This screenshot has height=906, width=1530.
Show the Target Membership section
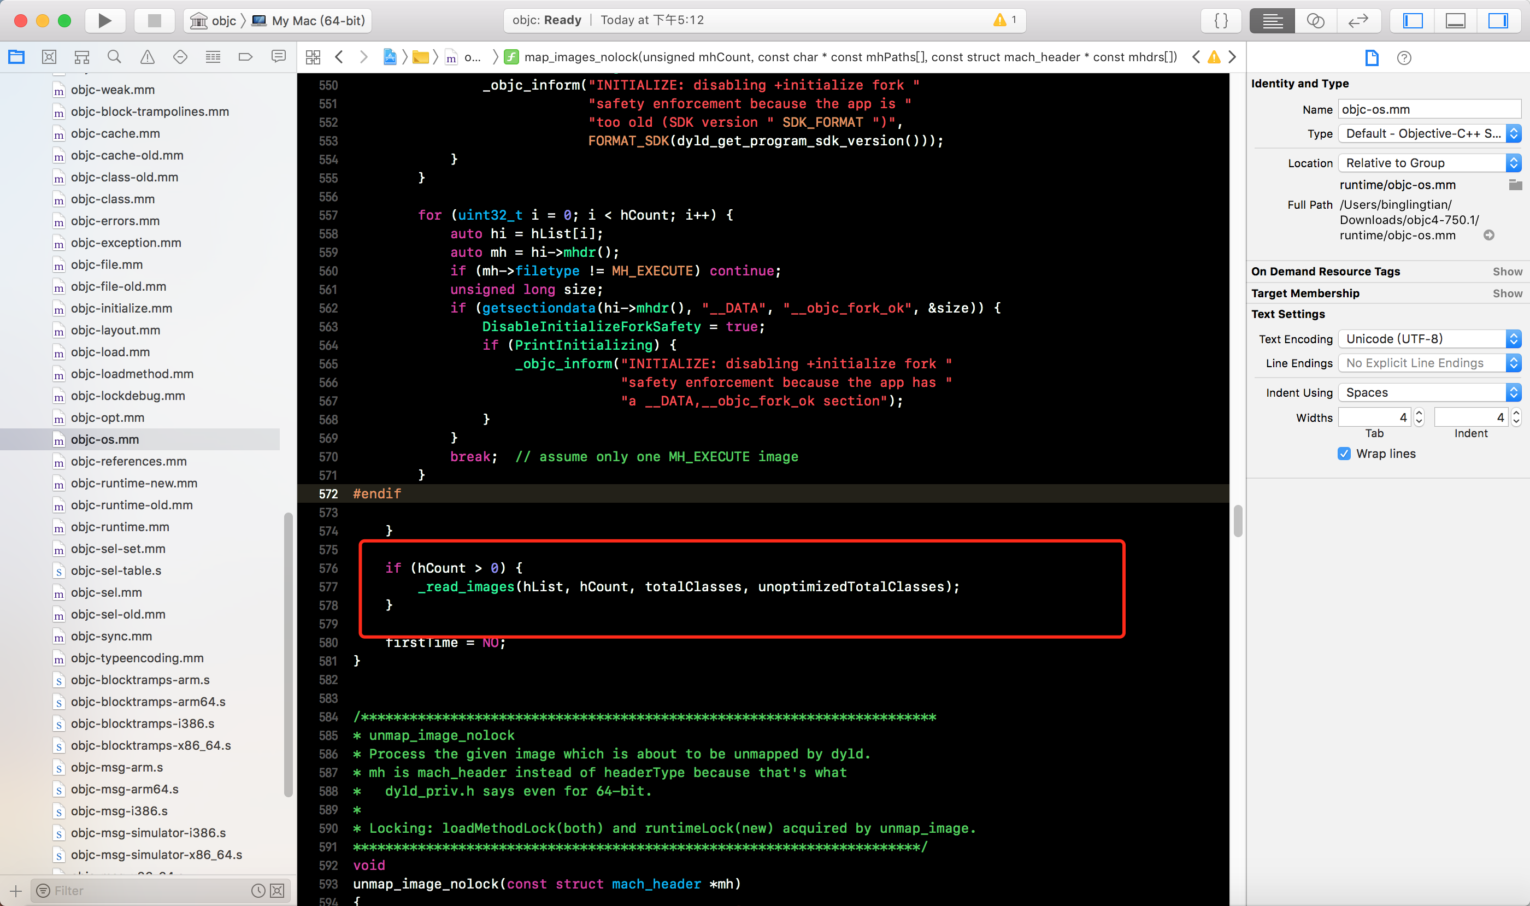[1507, 293]
